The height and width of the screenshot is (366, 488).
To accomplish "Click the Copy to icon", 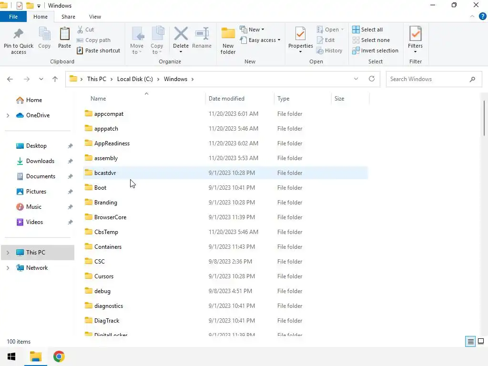I will coord(158,34).
